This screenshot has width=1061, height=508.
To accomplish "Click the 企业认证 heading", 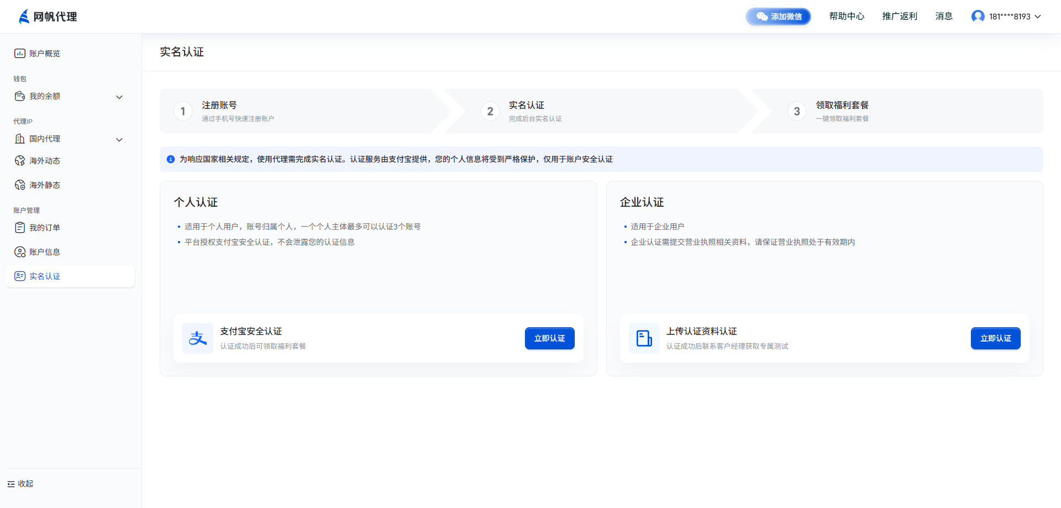I will (x=642, y=202).
